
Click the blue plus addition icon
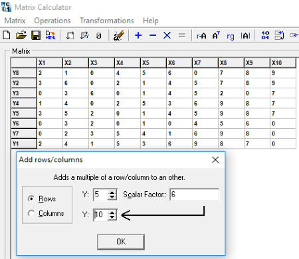tap(138, 35)
